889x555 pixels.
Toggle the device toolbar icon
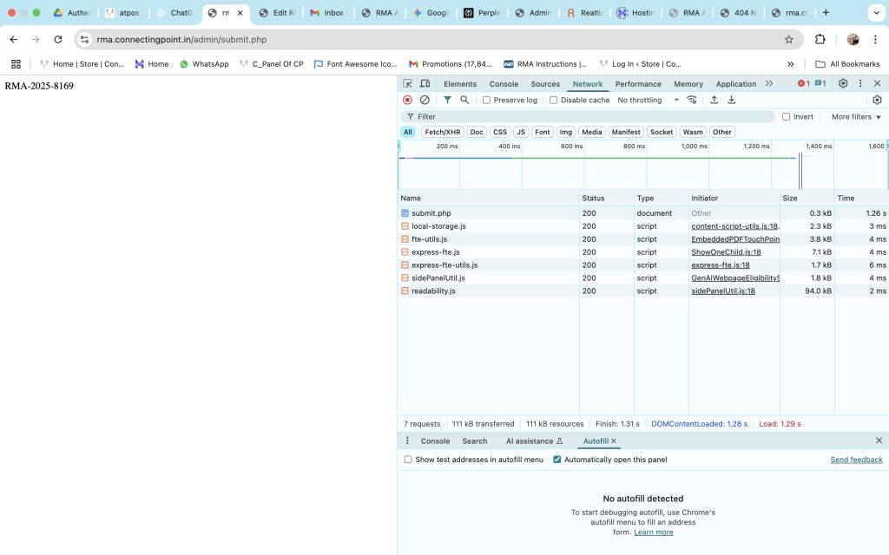[x=425, y=83]
